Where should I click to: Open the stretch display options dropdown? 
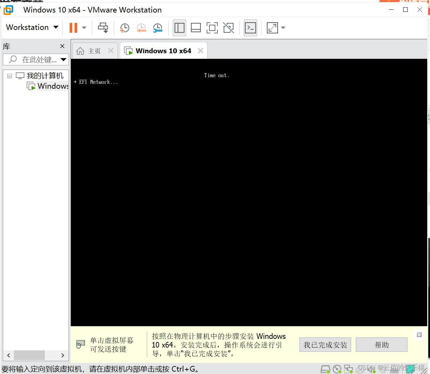[x=283, y=27]
